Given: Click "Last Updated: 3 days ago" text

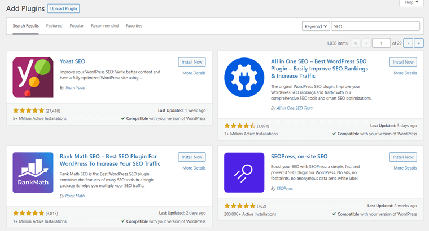Looking at the screenshot, I should (393, 126).
